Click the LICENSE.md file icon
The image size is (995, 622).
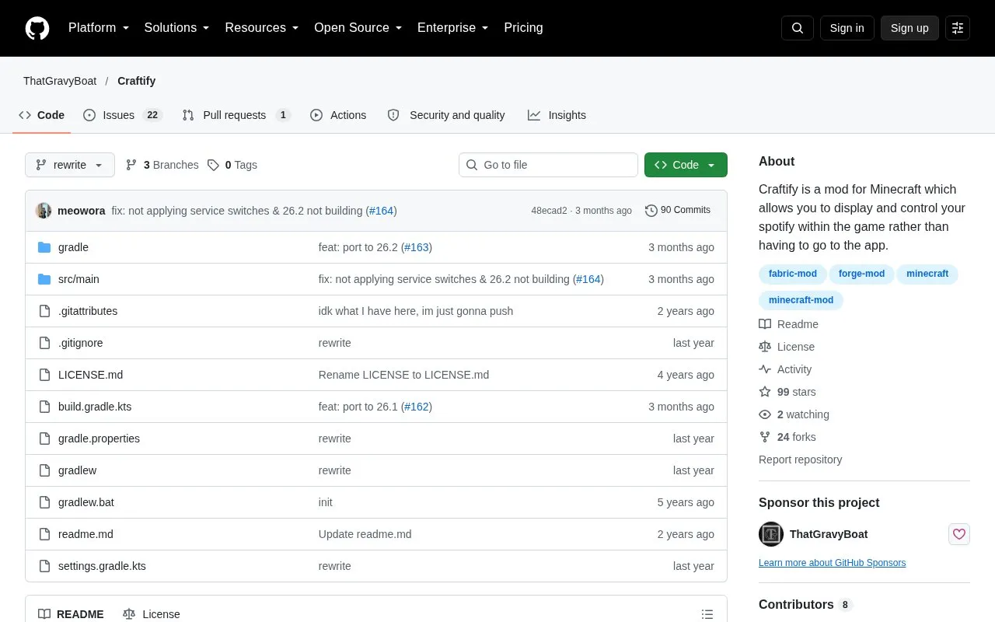(x=44, y=375)
